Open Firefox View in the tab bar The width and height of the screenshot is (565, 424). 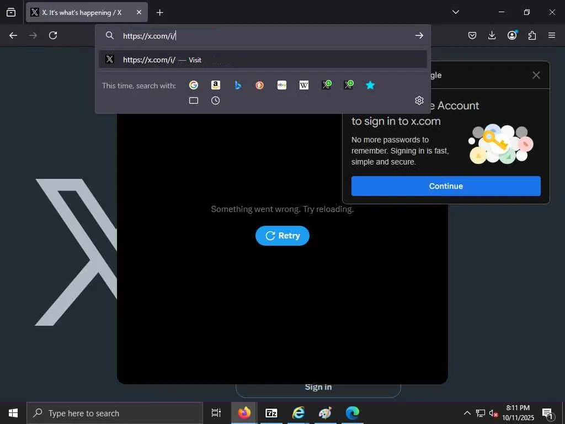tap(11, 12)
